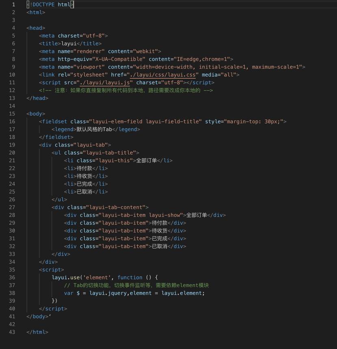337x349 pixels.
Task: Click the li 待付款 line 22
Action: coord(86,168)
